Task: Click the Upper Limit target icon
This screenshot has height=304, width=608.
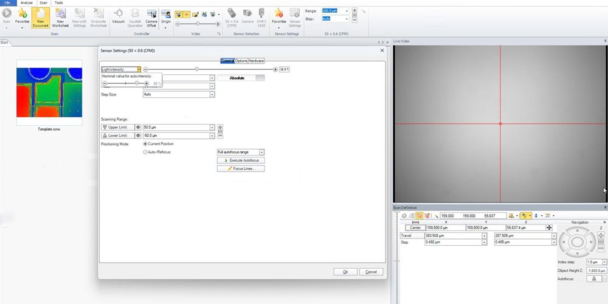Action: pos(139,128)
